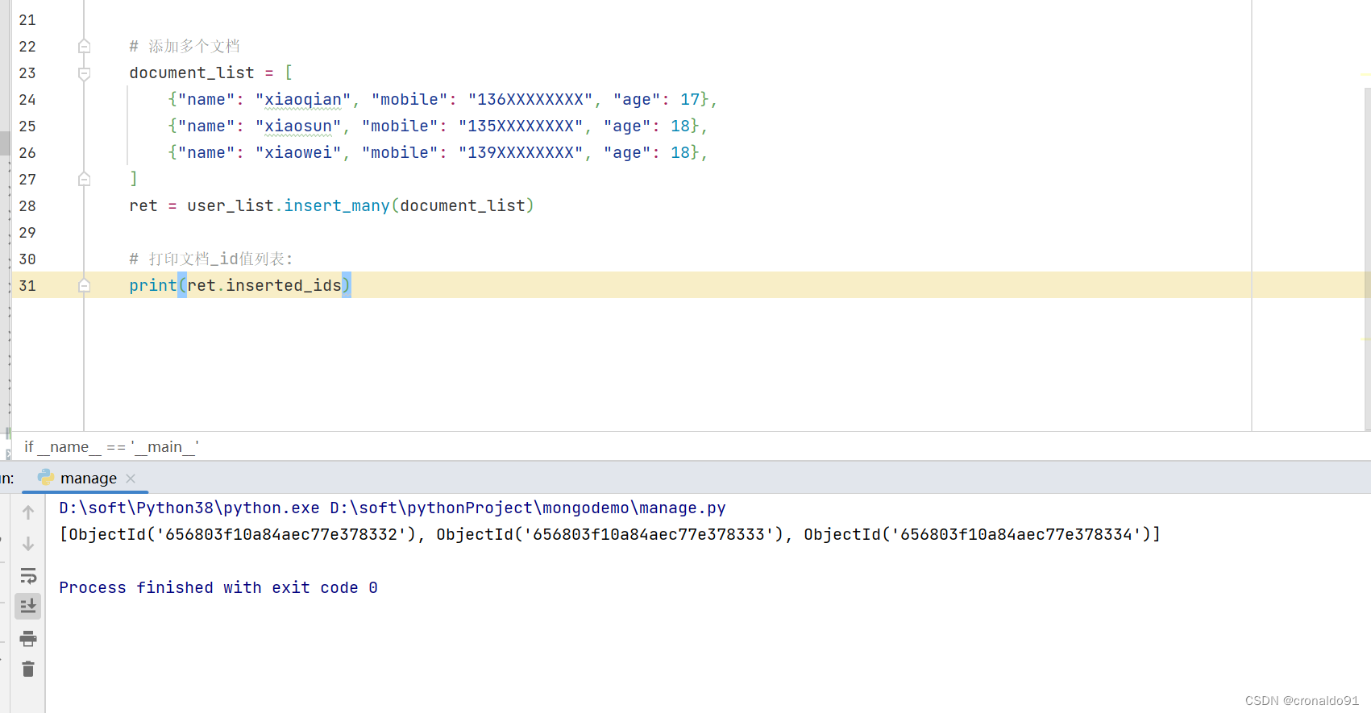Click the document_list variable on line 23

click(x=192, y=73)
